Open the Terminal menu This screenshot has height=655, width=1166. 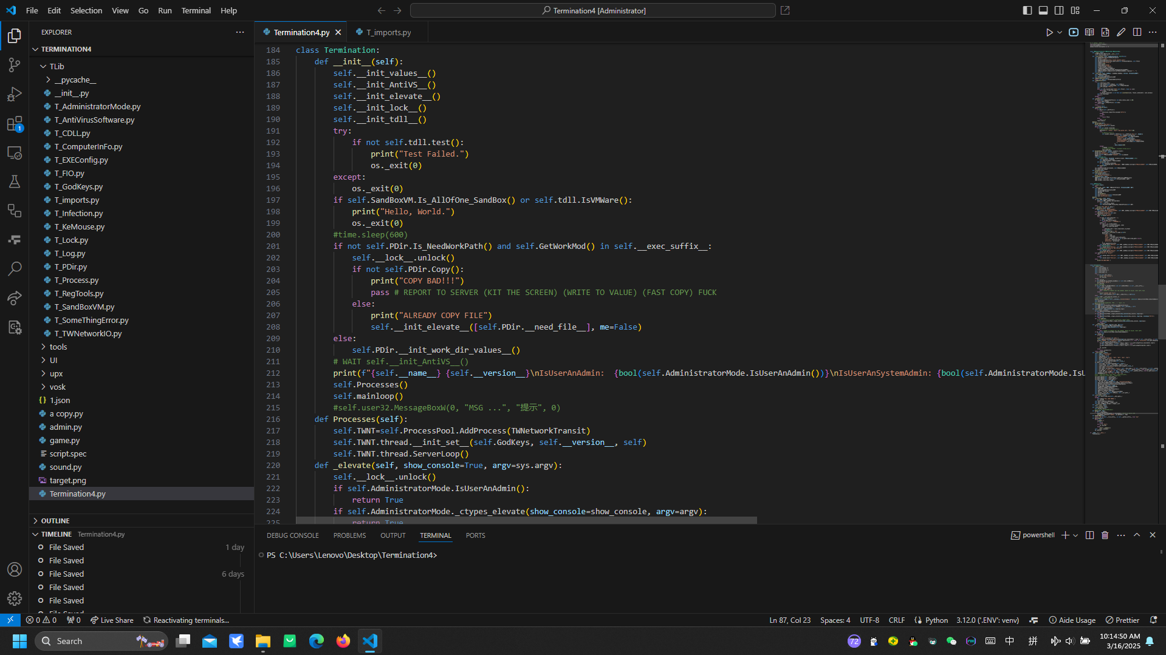[x=196, y=10]
